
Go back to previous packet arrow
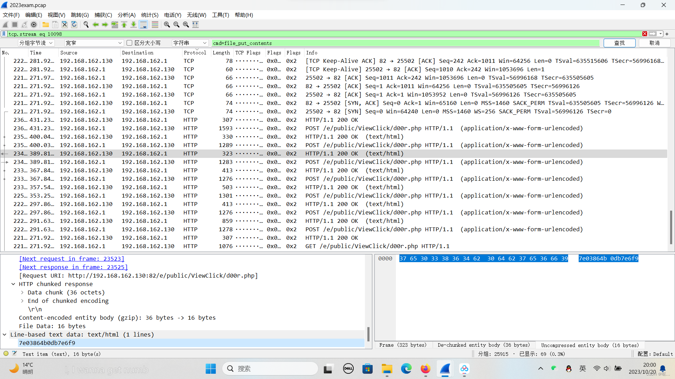point(96,25)
